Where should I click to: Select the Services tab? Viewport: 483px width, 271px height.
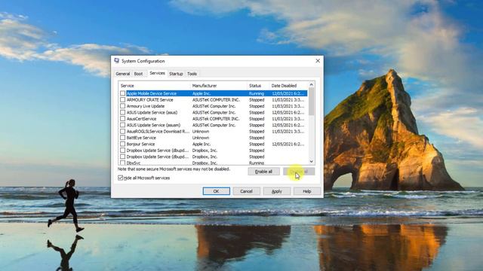tap(157, 73)
